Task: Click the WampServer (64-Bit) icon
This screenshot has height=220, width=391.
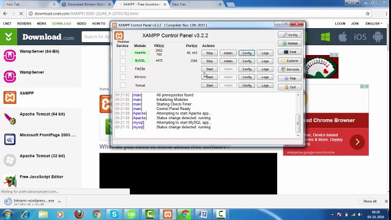Action: pyautogui.click(x=10, y=56)
